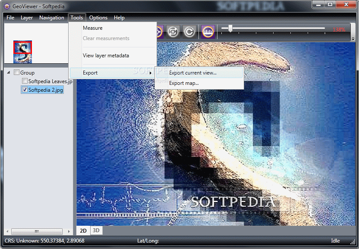Viewport: 359px width, 249px height.
Task: Open the Navigation menu
Action: (x=51, y=18)
